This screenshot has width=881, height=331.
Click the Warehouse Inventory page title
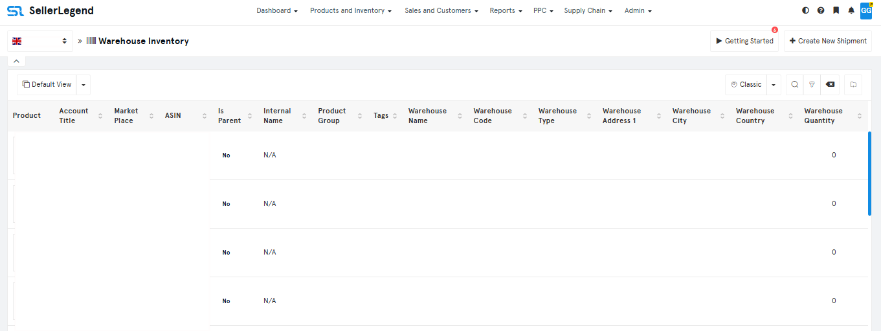pyautogui.click(x=144, y=41)
